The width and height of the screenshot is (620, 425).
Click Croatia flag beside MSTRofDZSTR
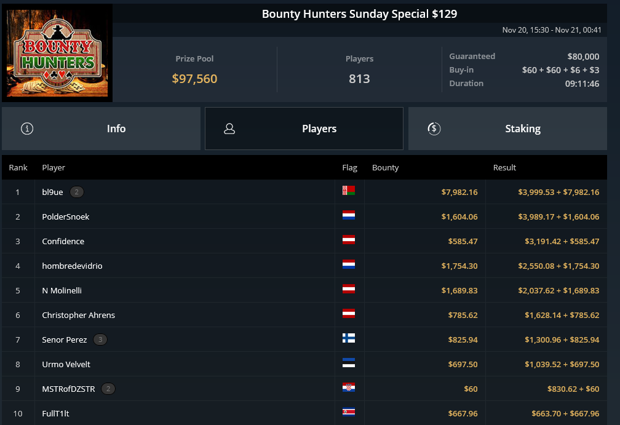349,387
